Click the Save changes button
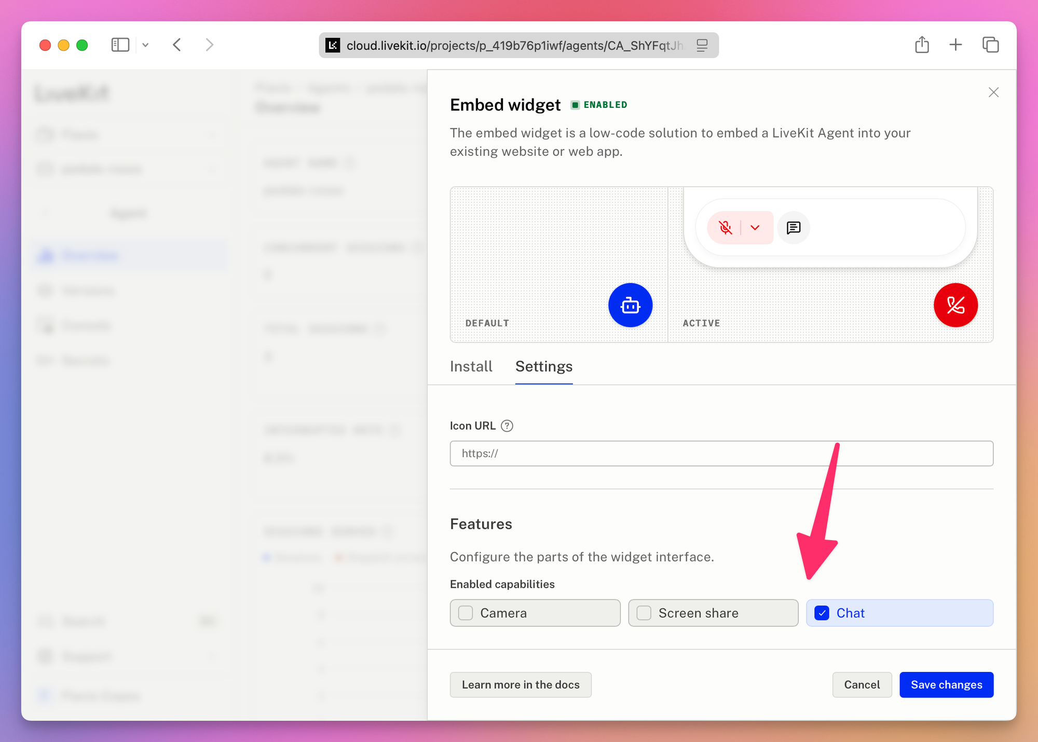 tap(947, 685)
